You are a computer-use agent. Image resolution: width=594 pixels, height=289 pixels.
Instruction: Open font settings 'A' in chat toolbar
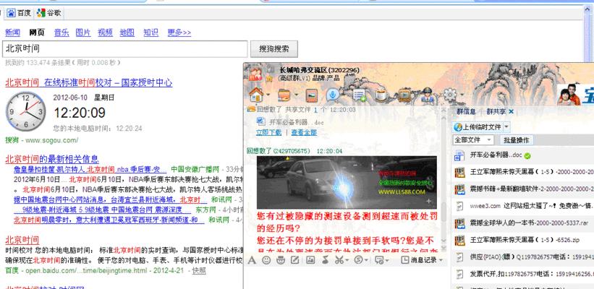252,260
